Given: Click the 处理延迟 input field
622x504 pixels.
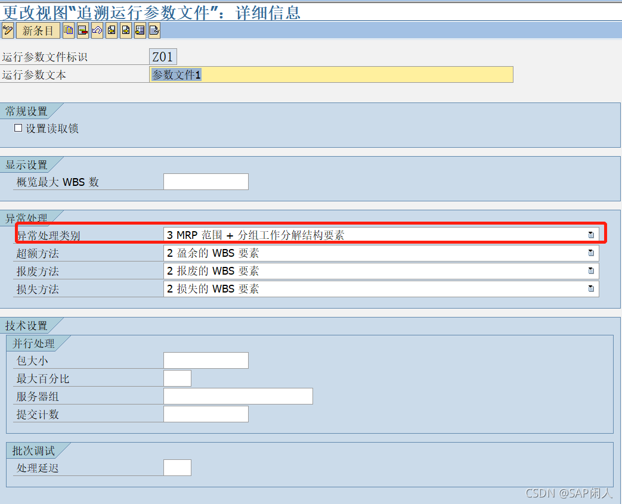Looking at the screenshot, I should pos(177,468).
